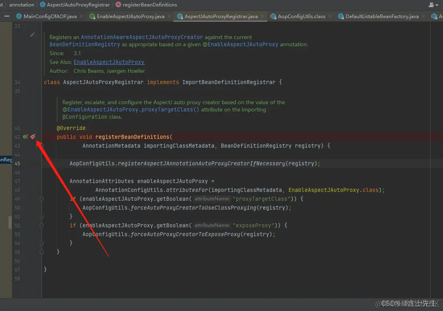Switch to the MainConfigOfAOP.java tab
The height and width of the screenshot is (311, 443).
pos(50,16)
